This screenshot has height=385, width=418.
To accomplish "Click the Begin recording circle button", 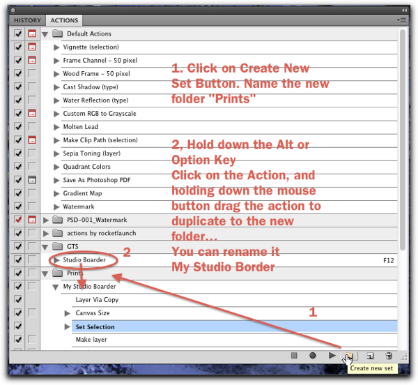I will click(312, 356).
